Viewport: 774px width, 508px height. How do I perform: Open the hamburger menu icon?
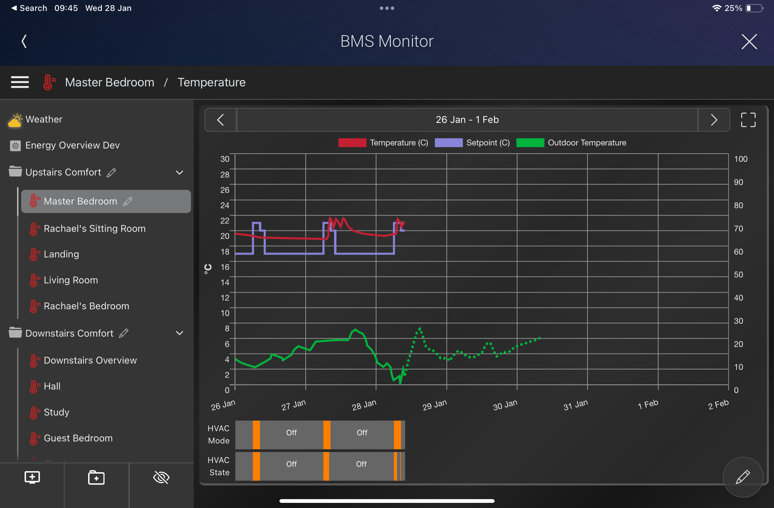click(20, 82)
